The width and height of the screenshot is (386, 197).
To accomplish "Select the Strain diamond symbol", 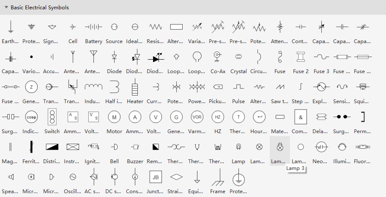I will pyautogui.click(x=176, y=177).
